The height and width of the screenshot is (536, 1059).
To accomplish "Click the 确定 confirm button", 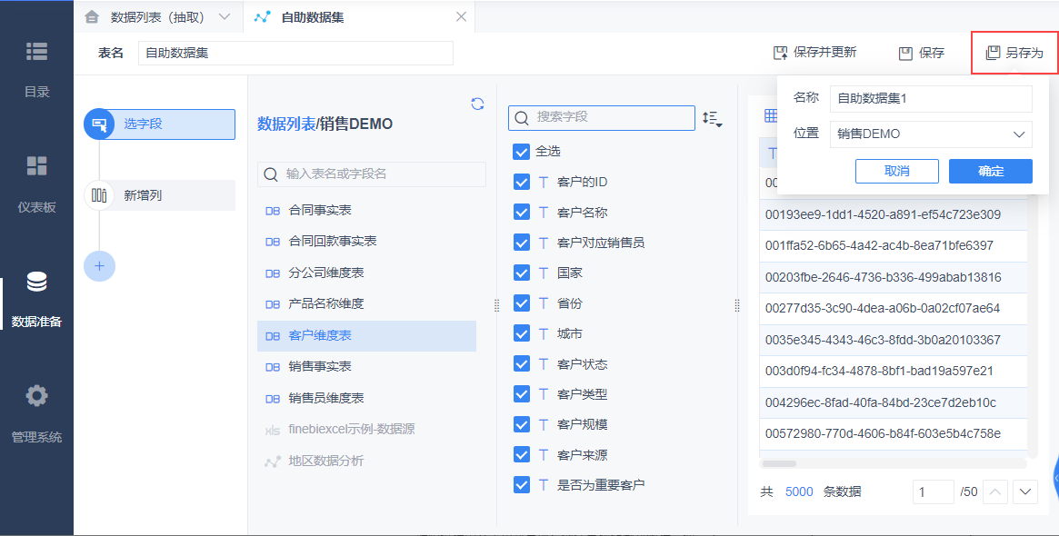I will point(990,172).
